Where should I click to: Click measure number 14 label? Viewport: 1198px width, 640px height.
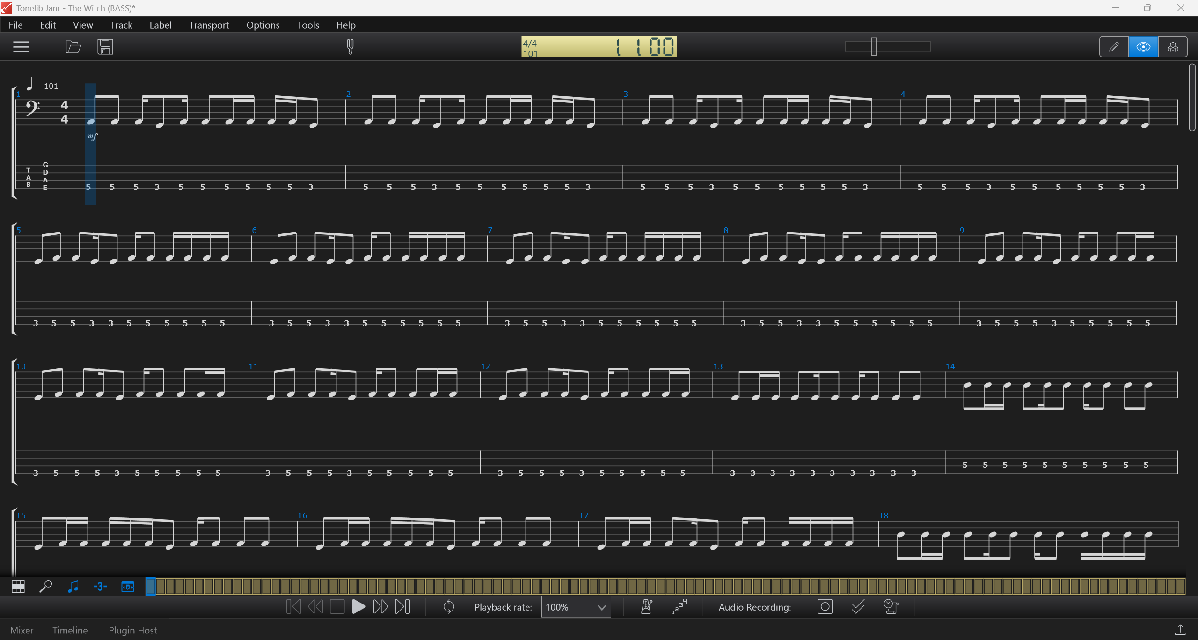(950, 366)
